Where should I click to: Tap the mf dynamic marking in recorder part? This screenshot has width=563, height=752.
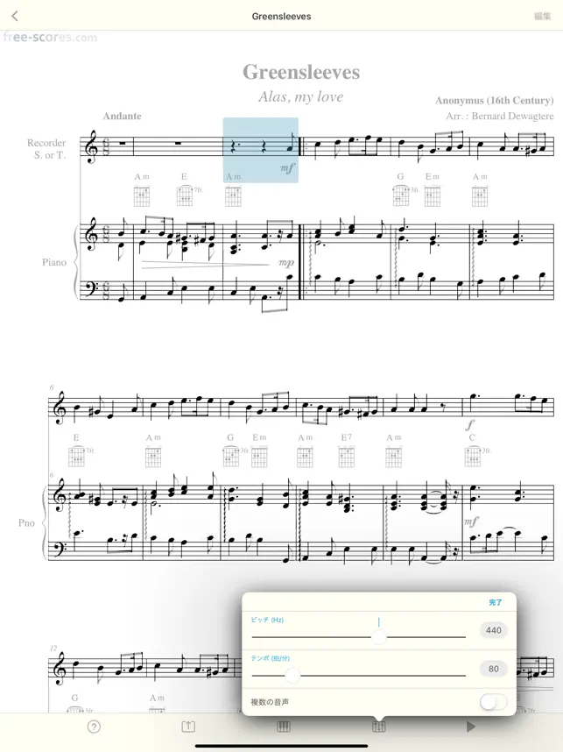(287, 168)
